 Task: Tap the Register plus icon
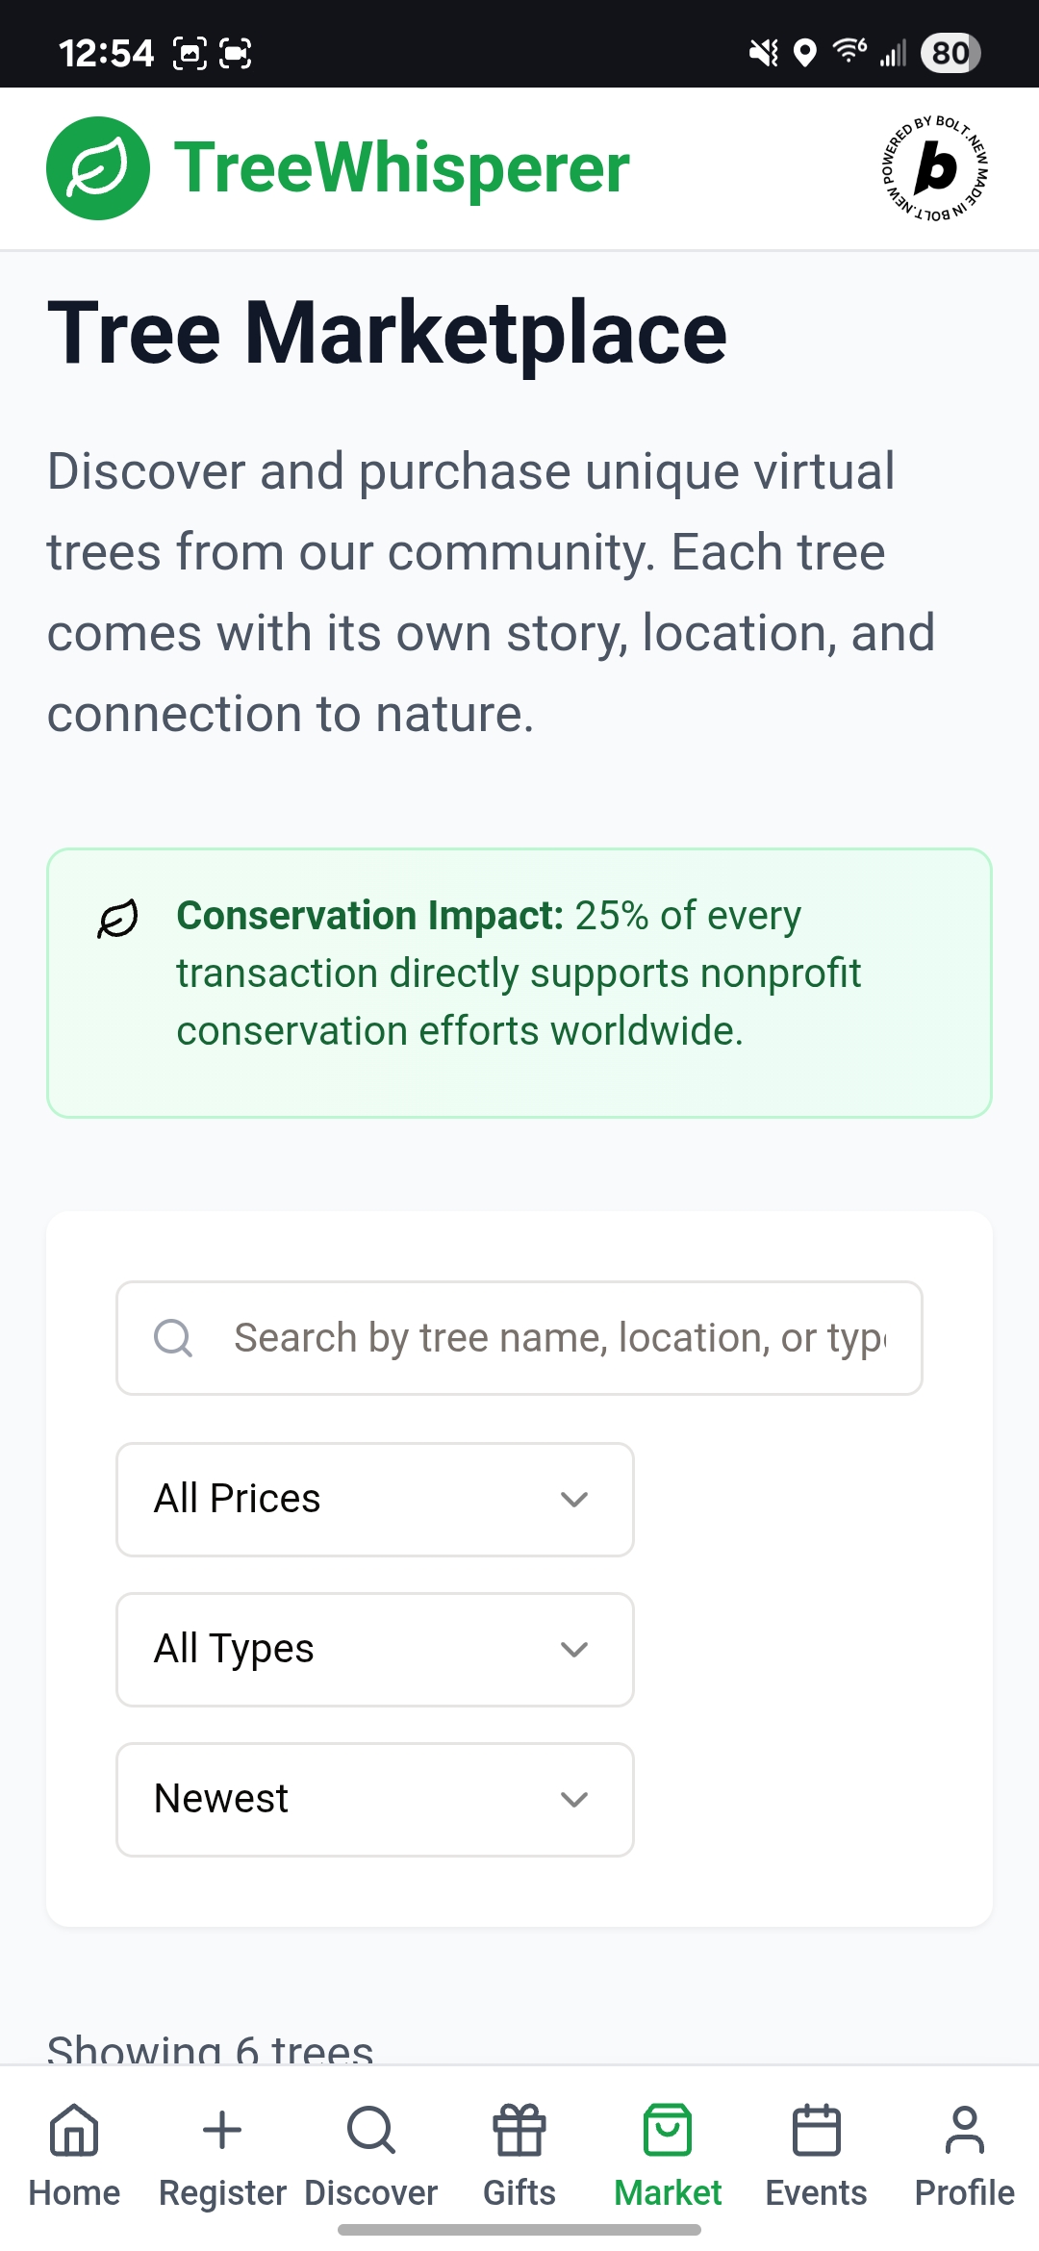(222, 2130)
